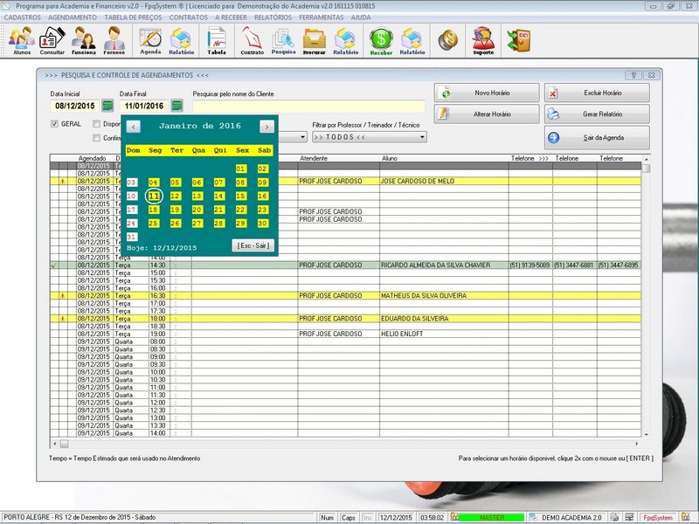This screenshot has height=524, width=699.
Task: Uncheck the GERAL checkbox
Action: coord(54,124)
